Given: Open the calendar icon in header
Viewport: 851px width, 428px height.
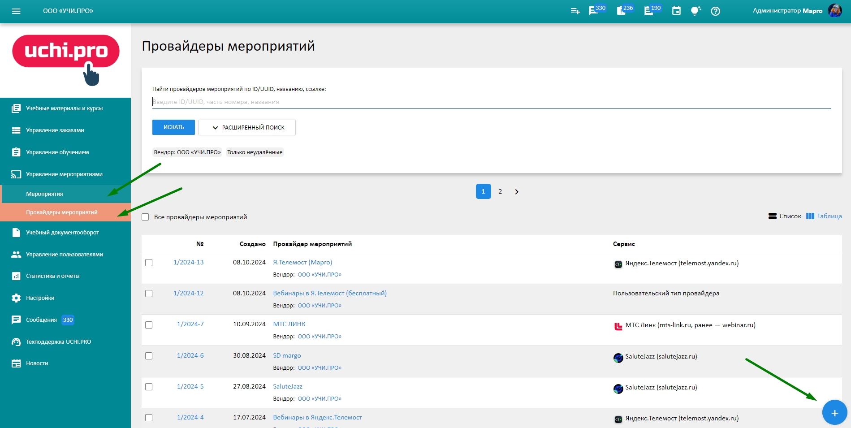Looking at the screenshot, I should (x=676, y=11).
